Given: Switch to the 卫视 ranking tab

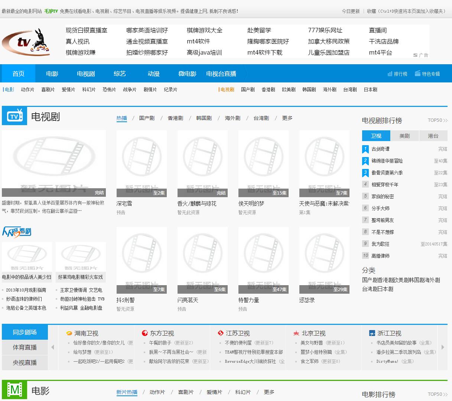Looking at the screenshot, I should (376, 136).
